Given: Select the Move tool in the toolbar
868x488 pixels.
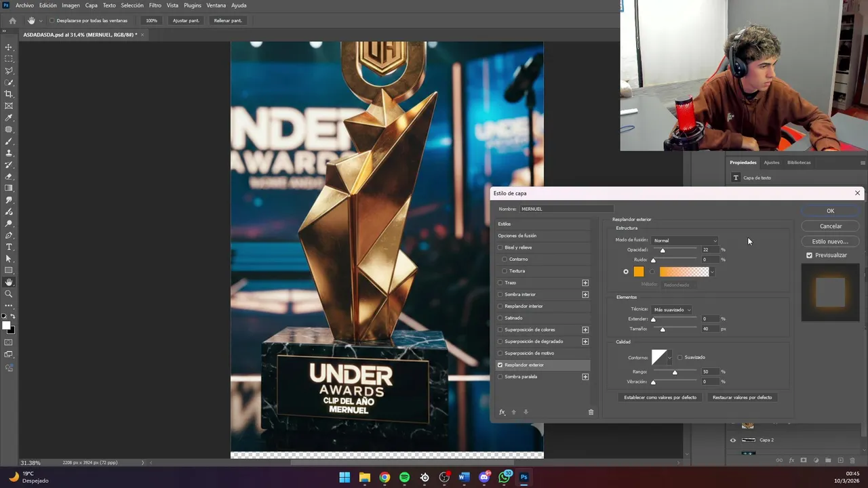Looking at the screenshot, I should [9, 47].
